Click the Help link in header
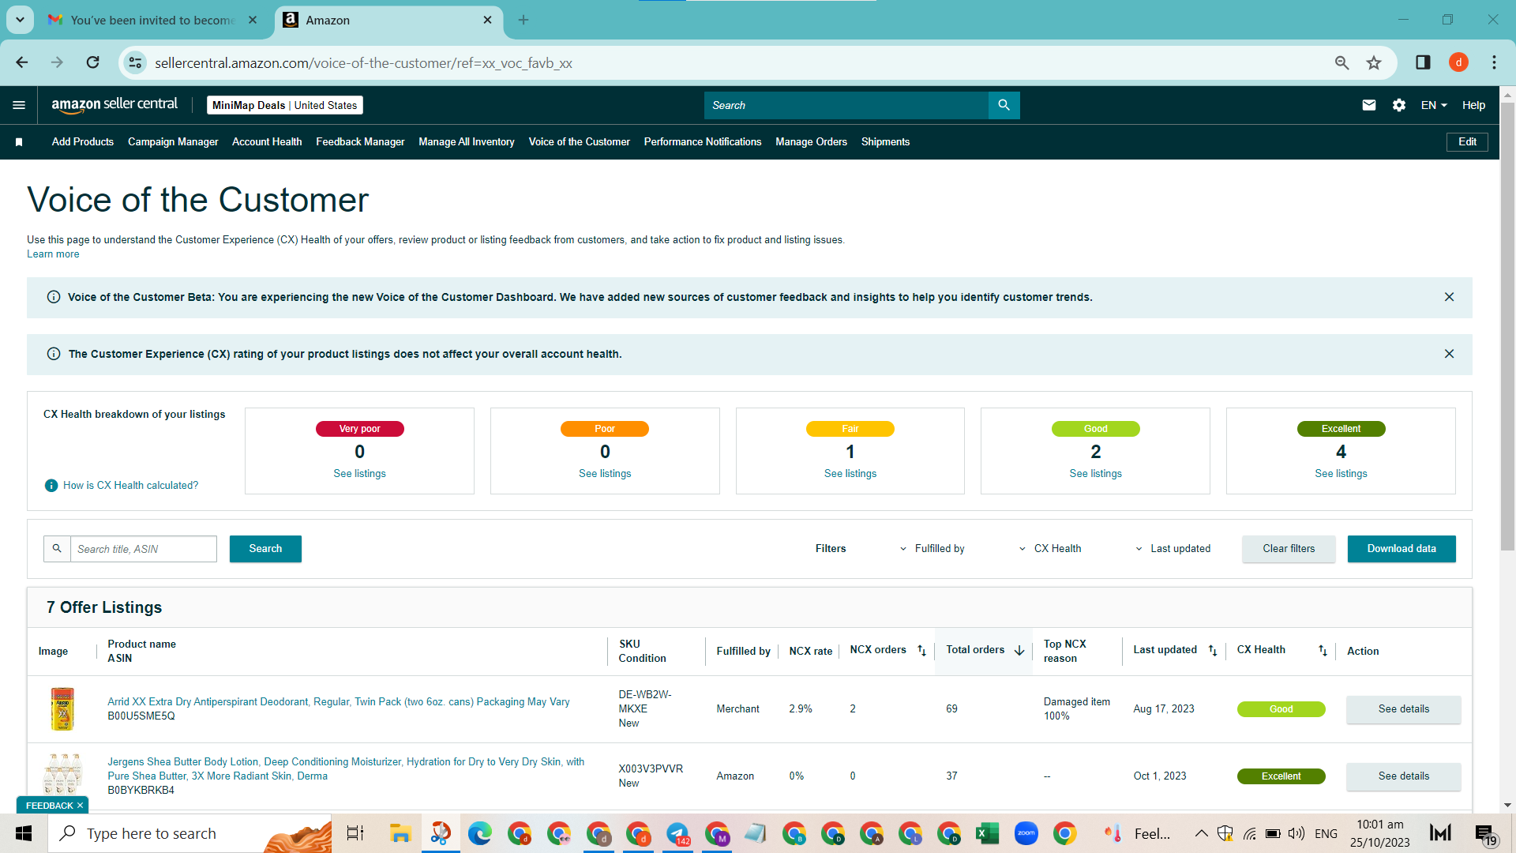This screenshot has width=1516, height=853. click(1473, 105)
